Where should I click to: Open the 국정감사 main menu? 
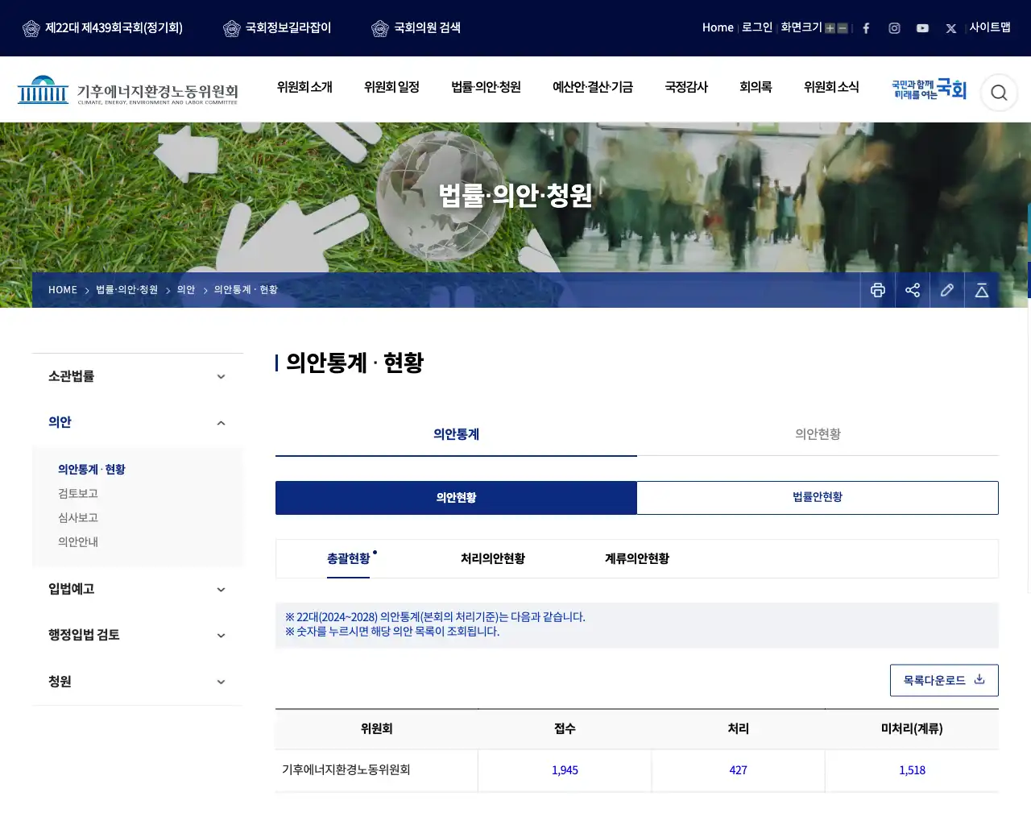pos(686,87)
